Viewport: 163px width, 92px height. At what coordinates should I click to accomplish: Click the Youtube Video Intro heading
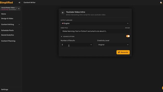[76, 12]
